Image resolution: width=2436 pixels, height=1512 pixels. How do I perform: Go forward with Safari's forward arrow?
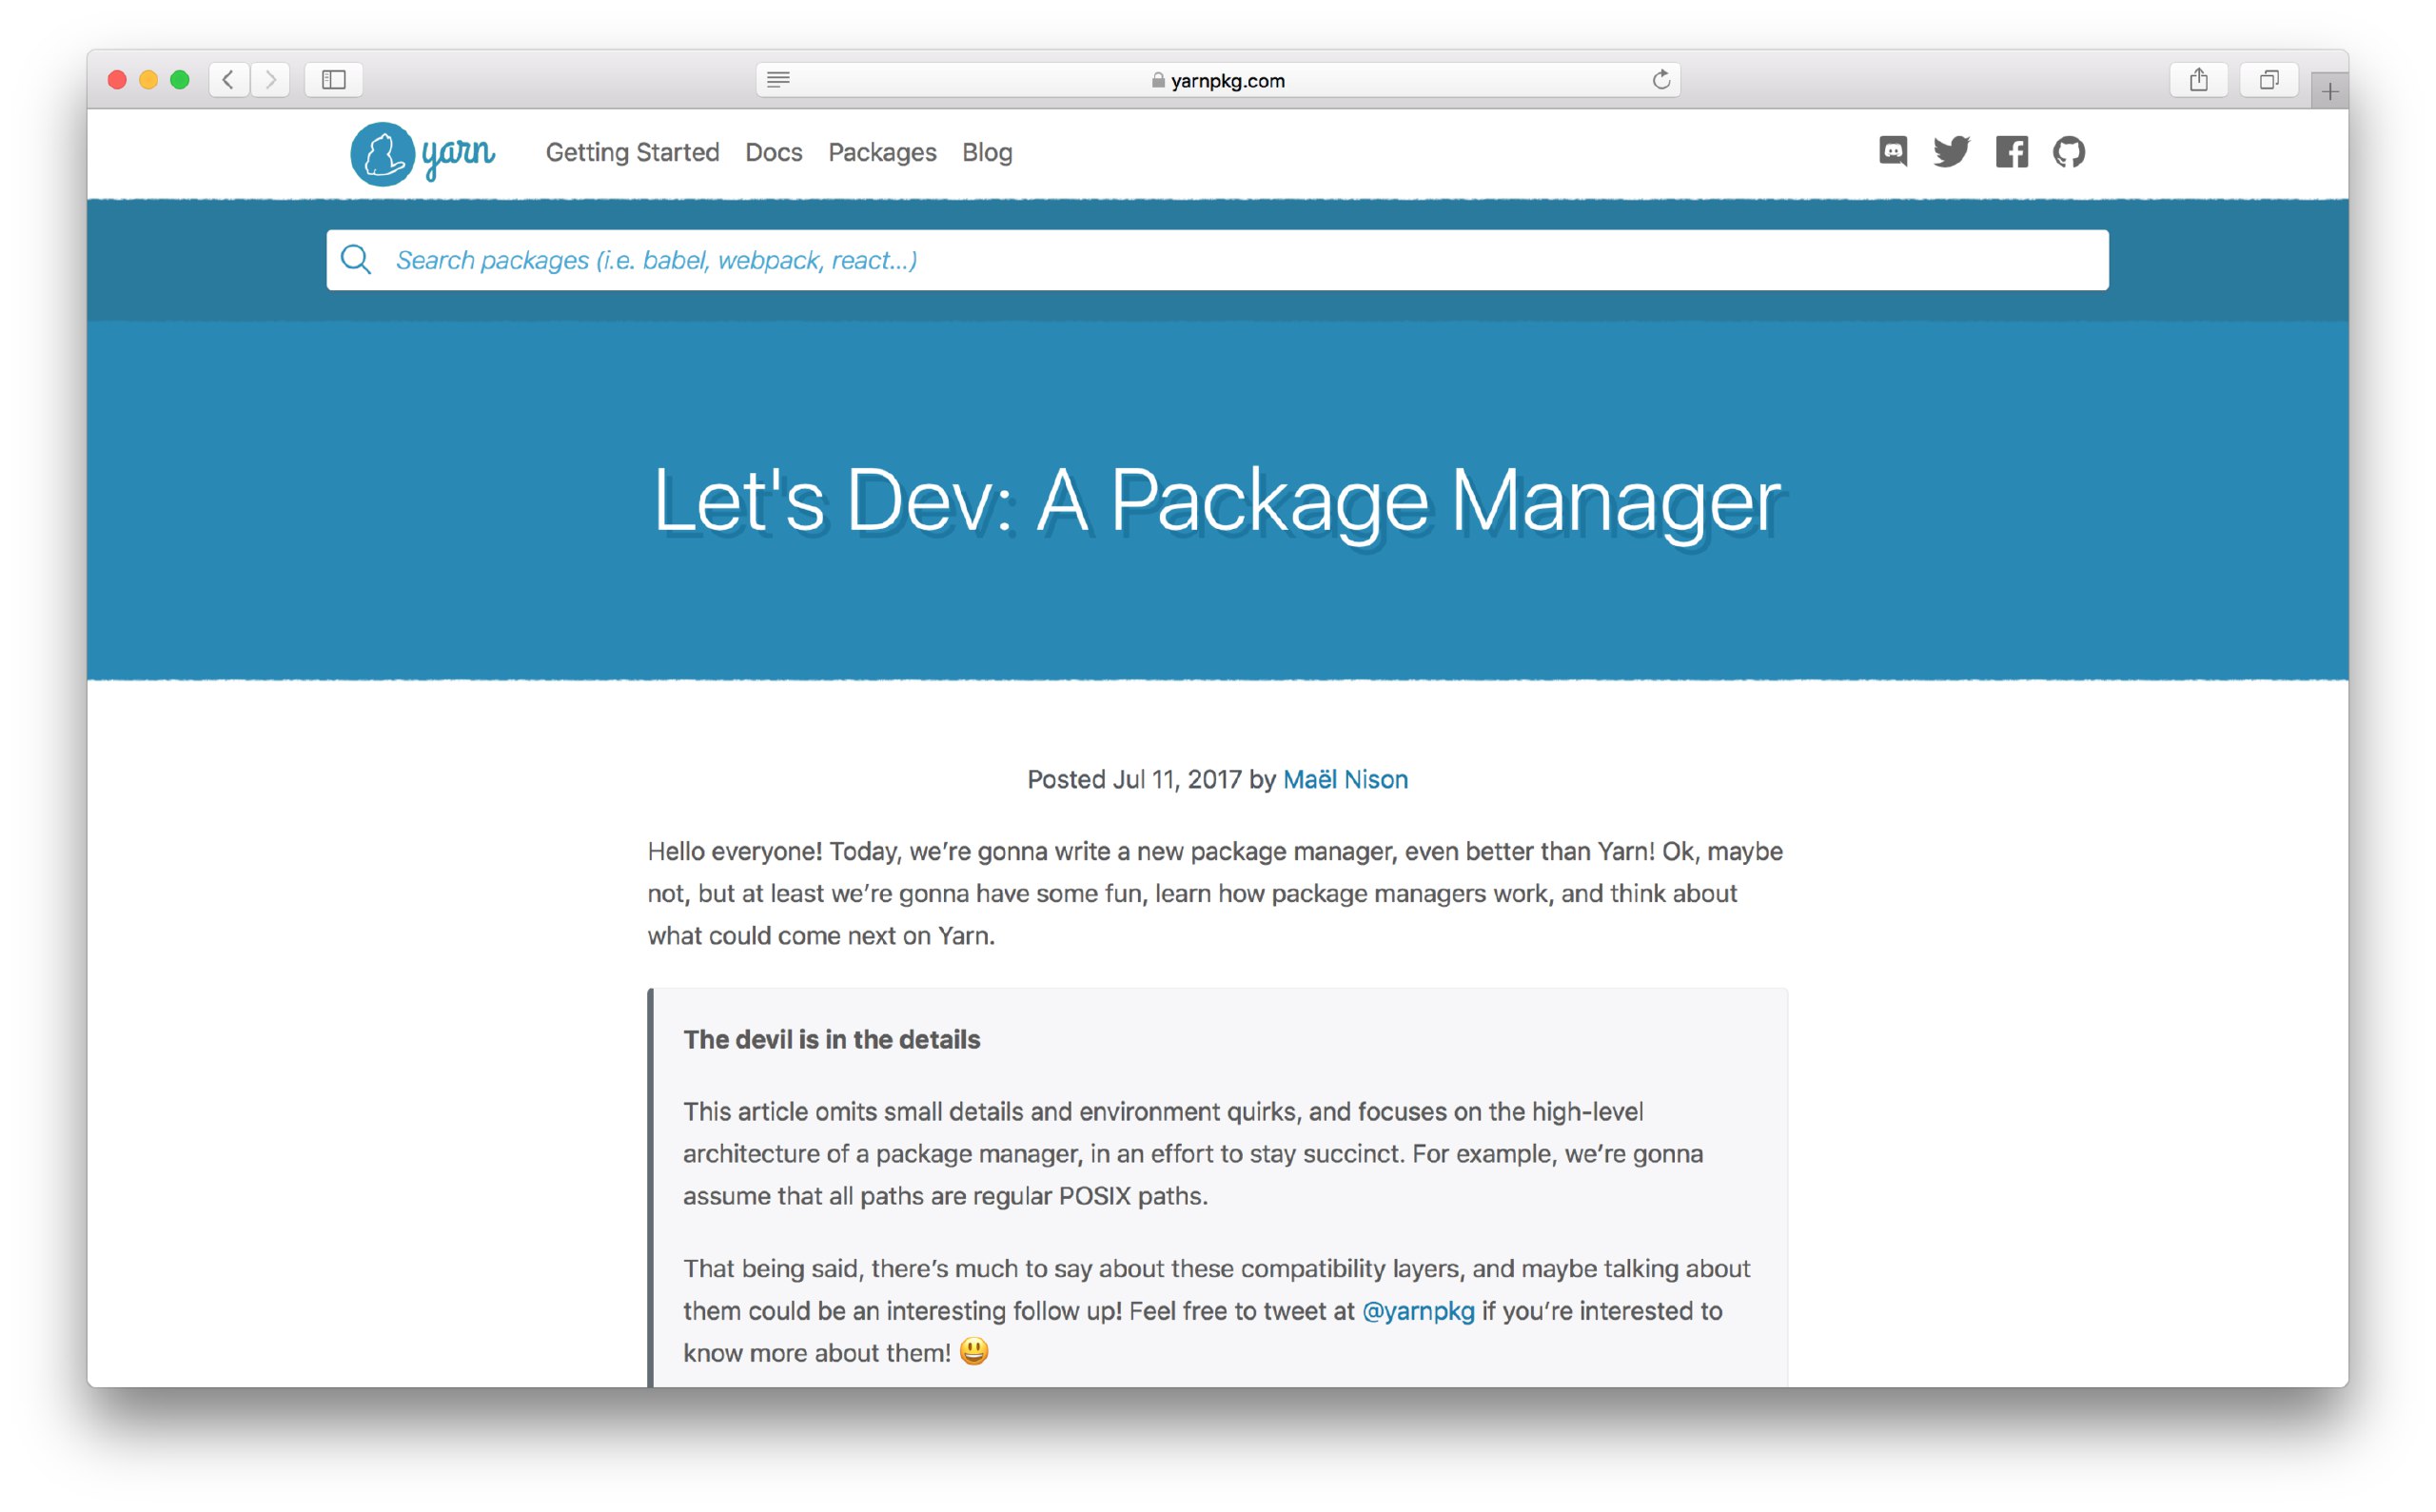tap(270, 80)
